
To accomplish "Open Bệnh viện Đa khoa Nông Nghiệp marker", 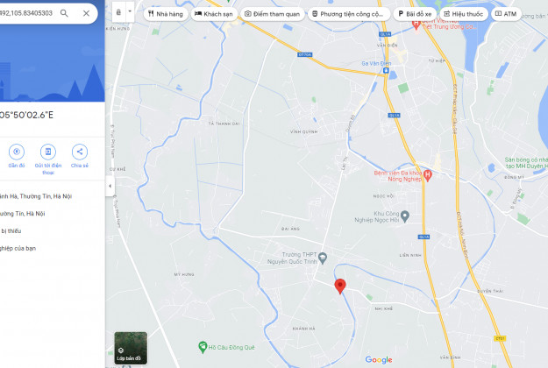I will 427,175.
